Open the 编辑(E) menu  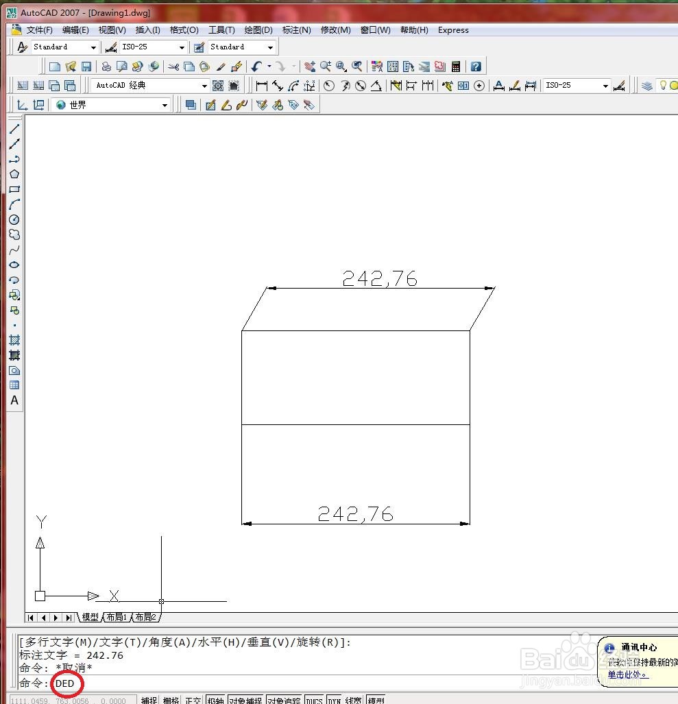[x=75, y=30]
